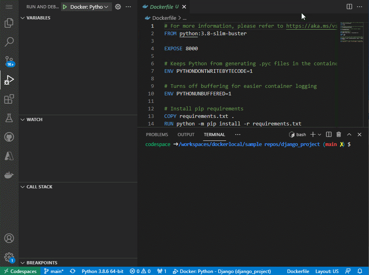The width and height of the screenshot is (369, 275).
Task: Maximize the panel size
Action: [349, 134]
